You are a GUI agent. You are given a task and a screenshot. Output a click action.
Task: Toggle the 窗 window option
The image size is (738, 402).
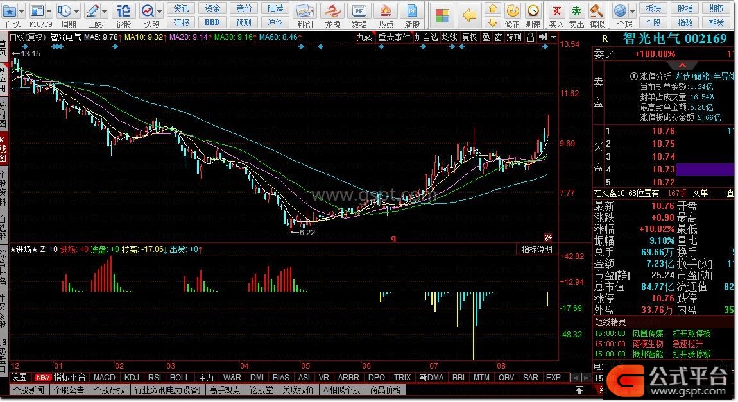tap(498, 37)
